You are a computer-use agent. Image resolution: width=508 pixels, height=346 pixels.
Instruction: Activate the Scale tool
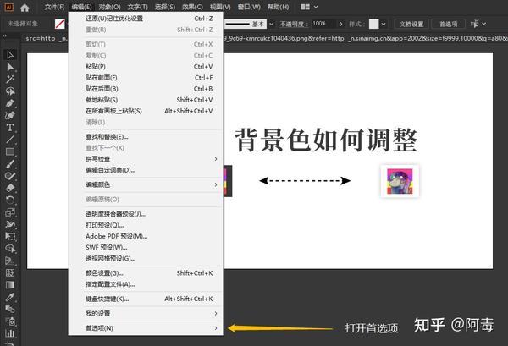pyautogui.click(x=10, y=212)
